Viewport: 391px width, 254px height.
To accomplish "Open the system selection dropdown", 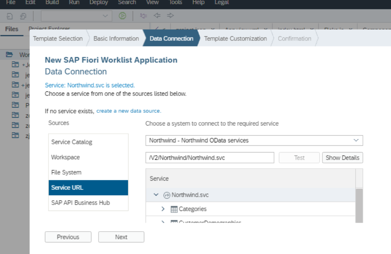I will (x=254, y=140).
